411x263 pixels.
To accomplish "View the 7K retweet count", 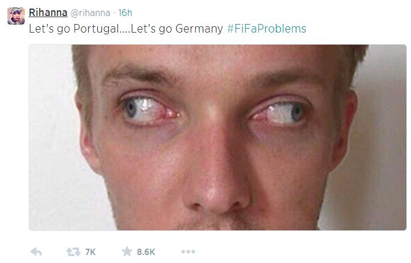I will point(90,252).
